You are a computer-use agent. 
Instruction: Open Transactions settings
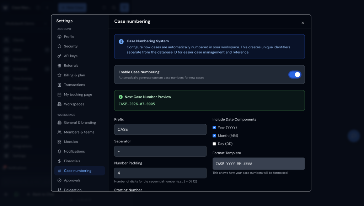[x=80, y=85]
